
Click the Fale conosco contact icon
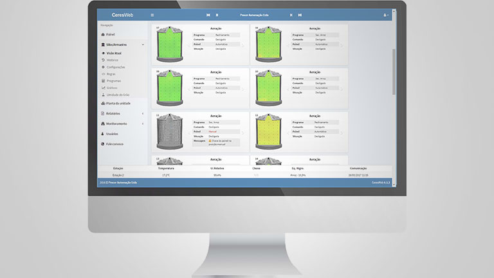click(x=103, y=144)
